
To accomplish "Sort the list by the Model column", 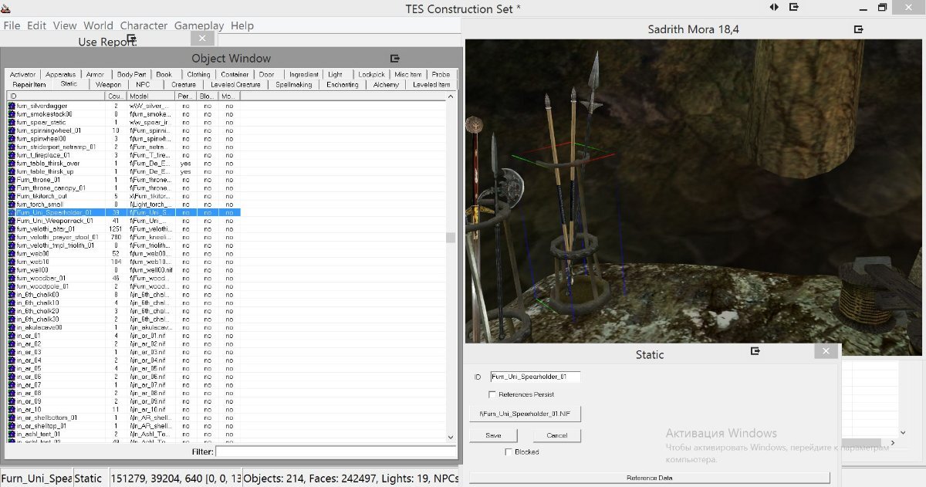I will (x=150, y=96).
